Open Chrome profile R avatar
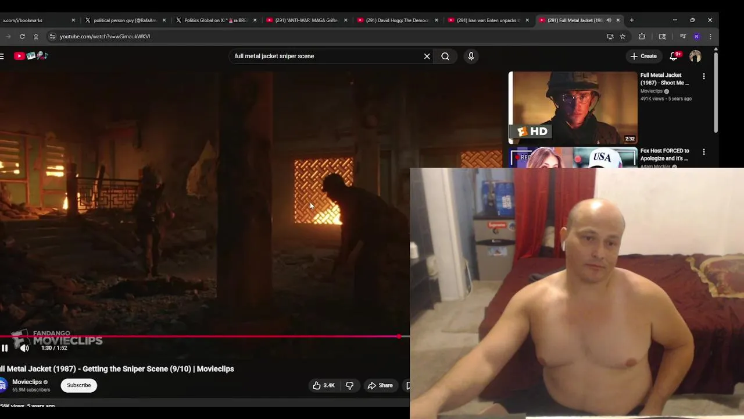Viewport: 744px width, 419px height. click(696, 36)
